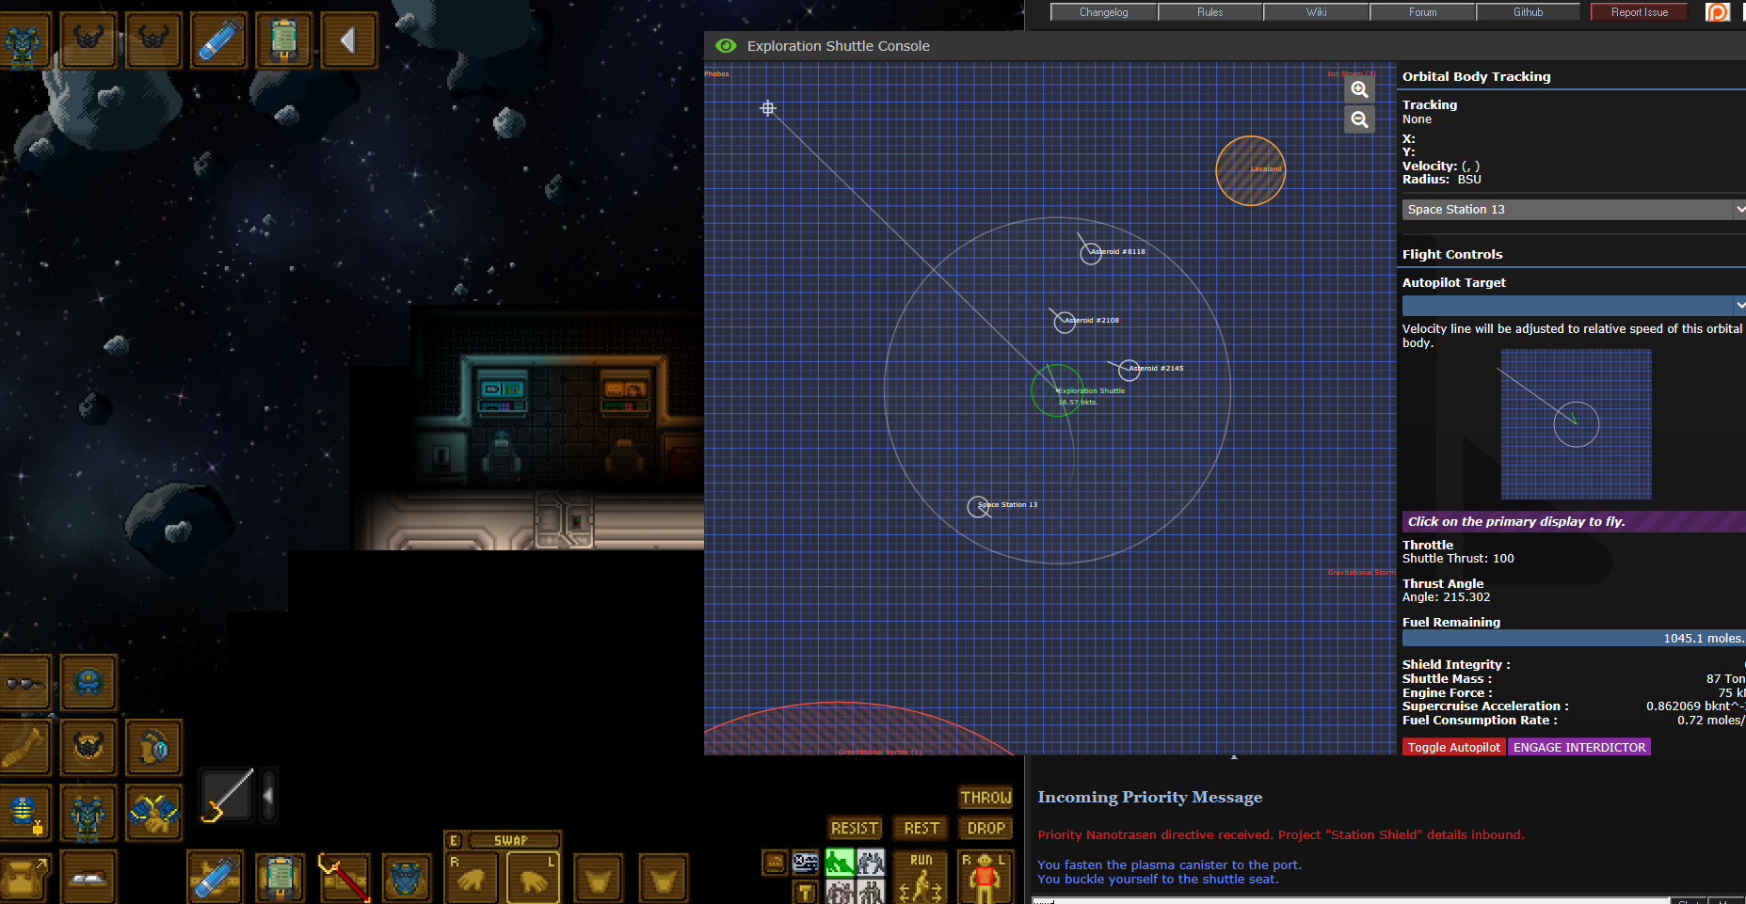Click Asteroid #2108 on the map
Image resolution: width=1746 pixels, height=904 pixels.
[x=1065, y=322]
